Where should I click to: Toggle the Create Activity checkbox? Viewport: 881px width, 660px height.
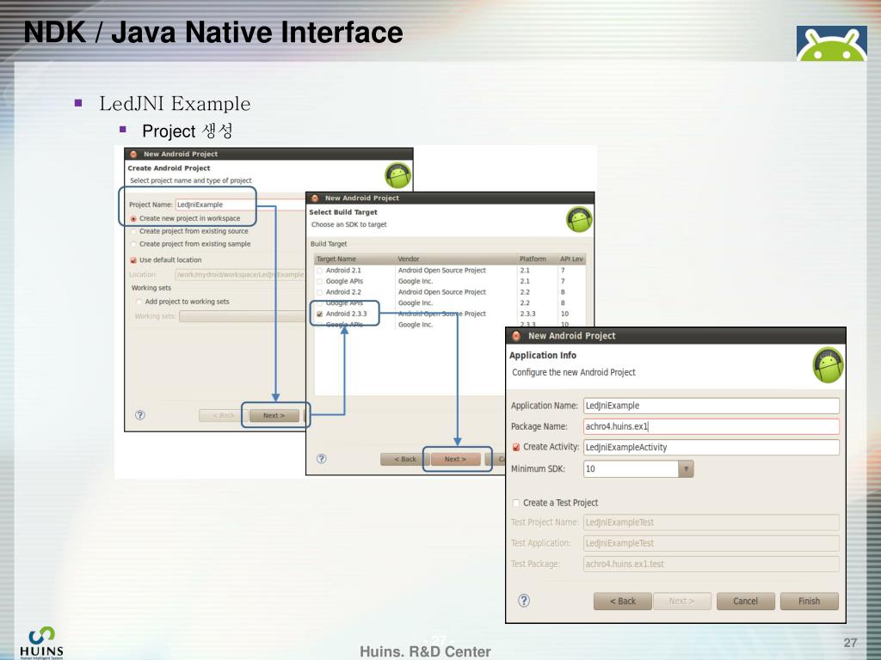pyautogui.click(x=516, y=447)
